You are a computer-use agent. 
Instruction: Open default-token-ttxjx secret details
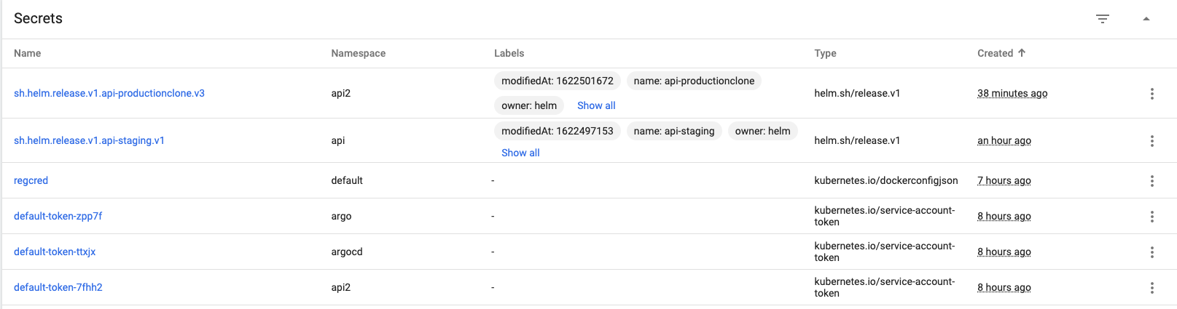(55, 252)
